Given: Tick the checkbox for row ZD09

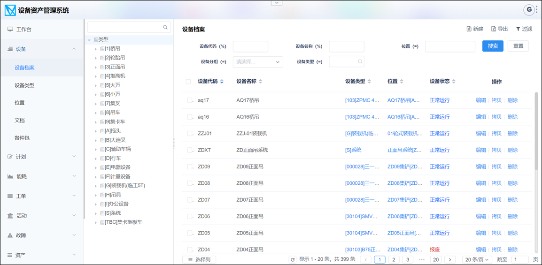Looking at the screenshot, I should coord(190,167).
